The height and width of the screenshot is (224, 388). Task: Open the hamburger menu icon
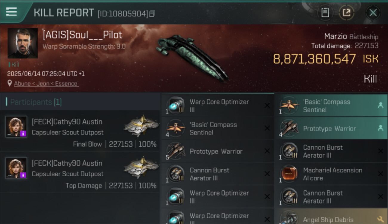coord(11,12)
